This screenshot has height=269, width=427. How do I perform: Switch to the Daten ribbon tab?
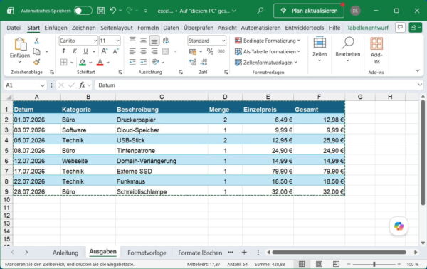[171, 28]
